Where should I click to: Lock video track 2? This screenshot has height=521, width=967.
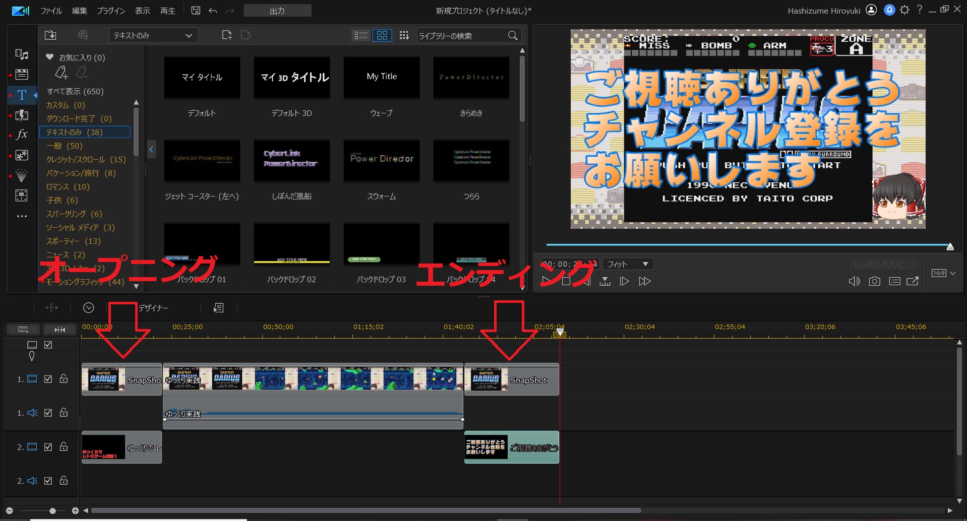(64, 446)
